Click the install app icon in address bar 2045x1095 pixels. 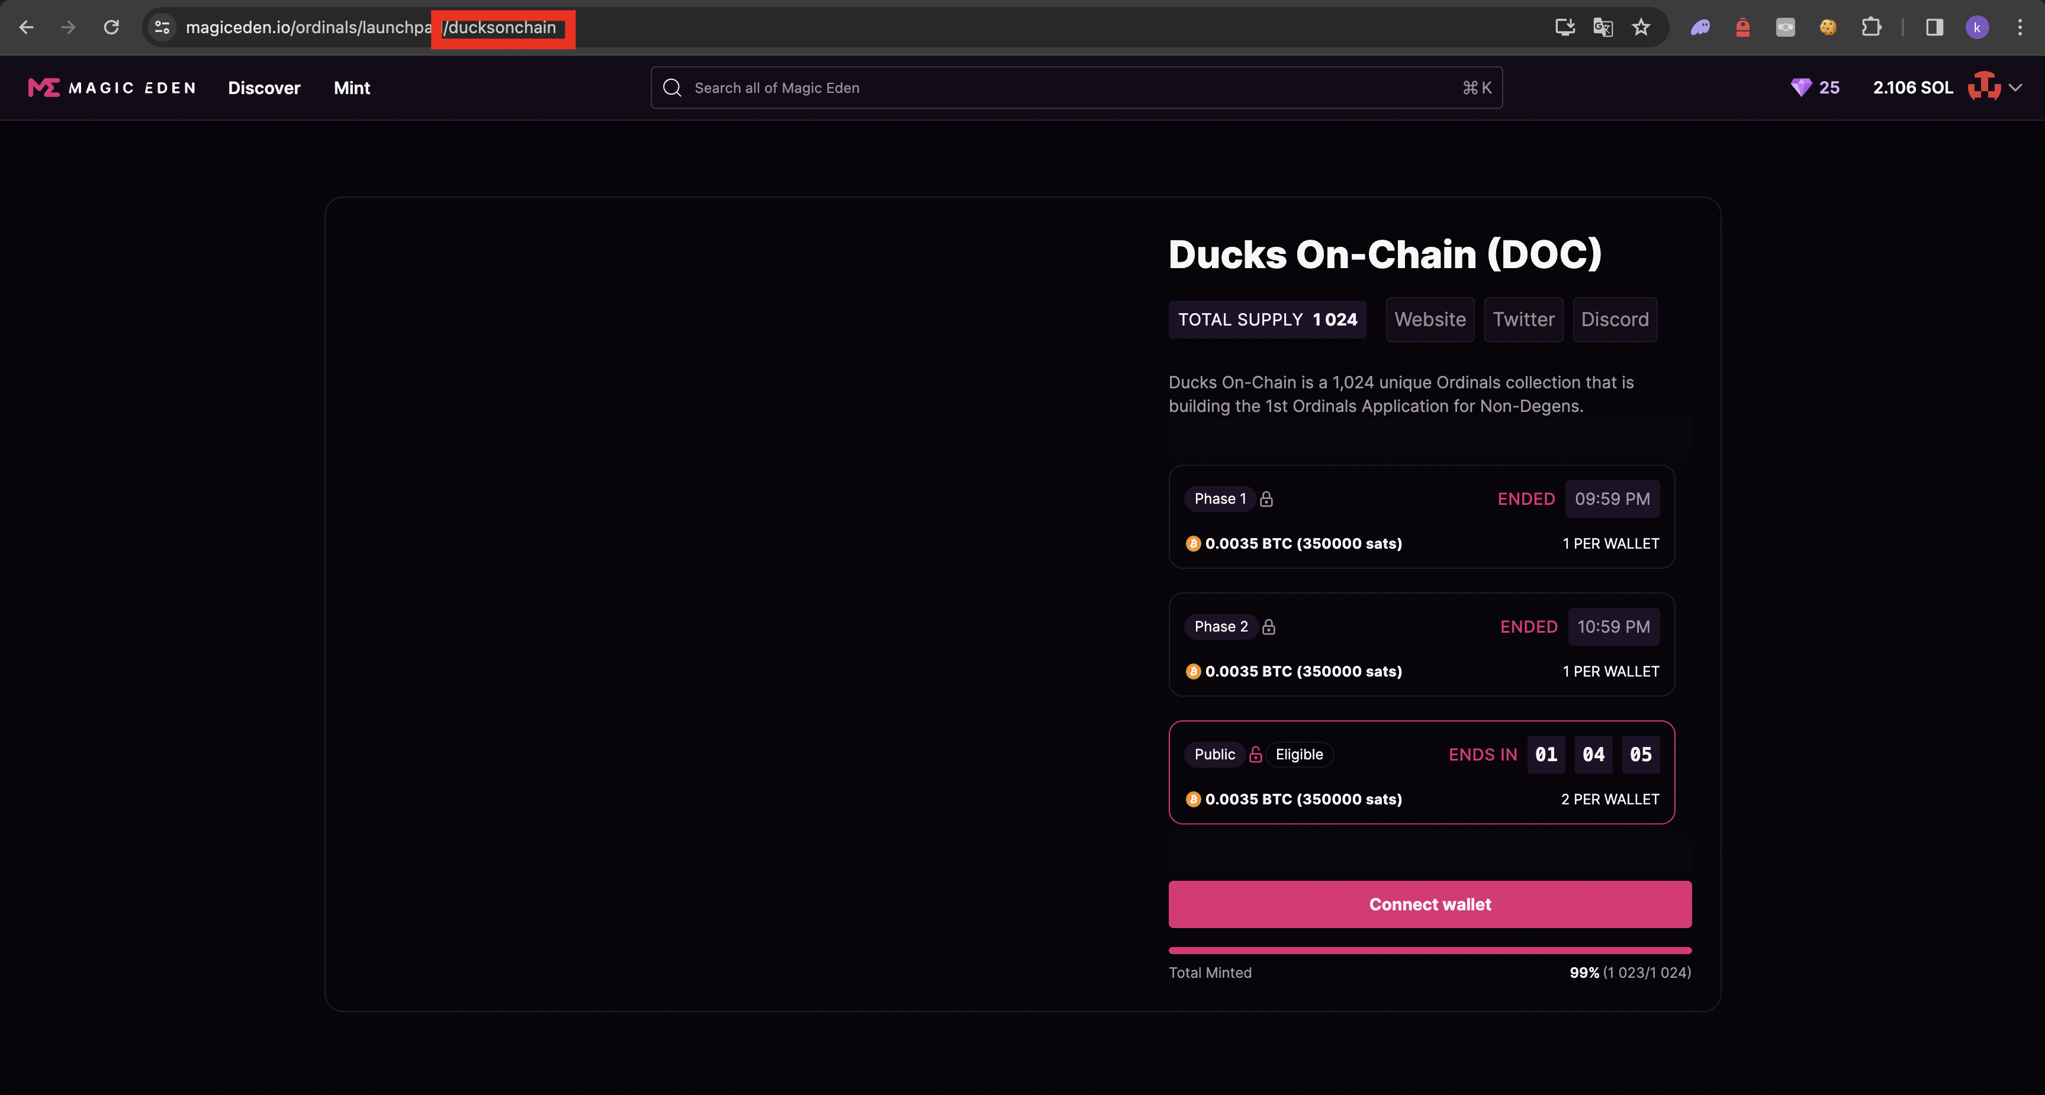point(1564,28)
